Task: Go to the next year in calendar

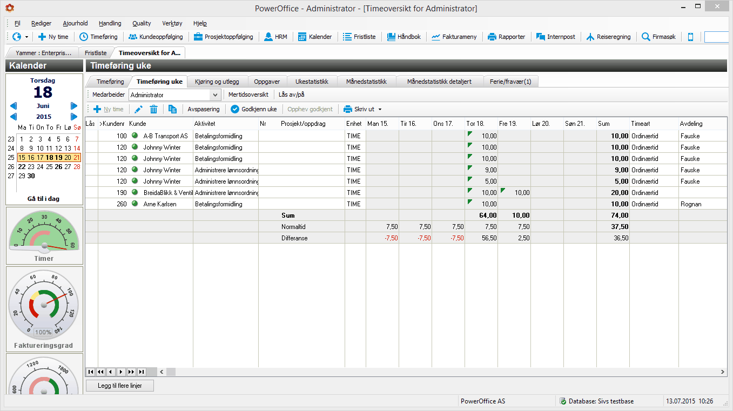Action: pos(74,117)
